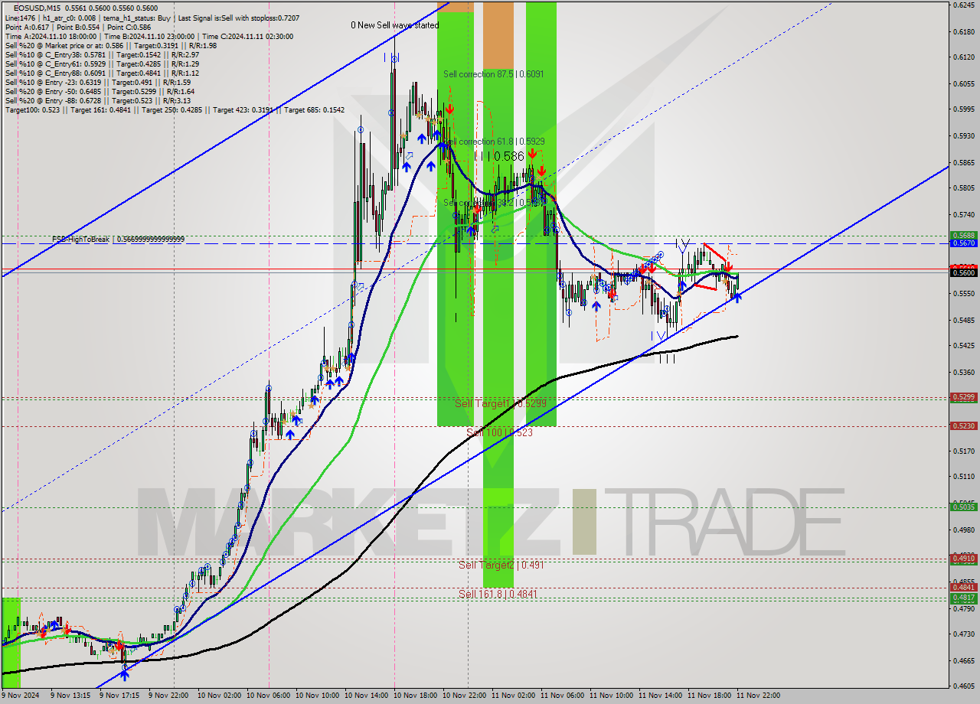980x704 pixels.
Task: Click the 0.4665 price axis label
Action: pos(963,660)
